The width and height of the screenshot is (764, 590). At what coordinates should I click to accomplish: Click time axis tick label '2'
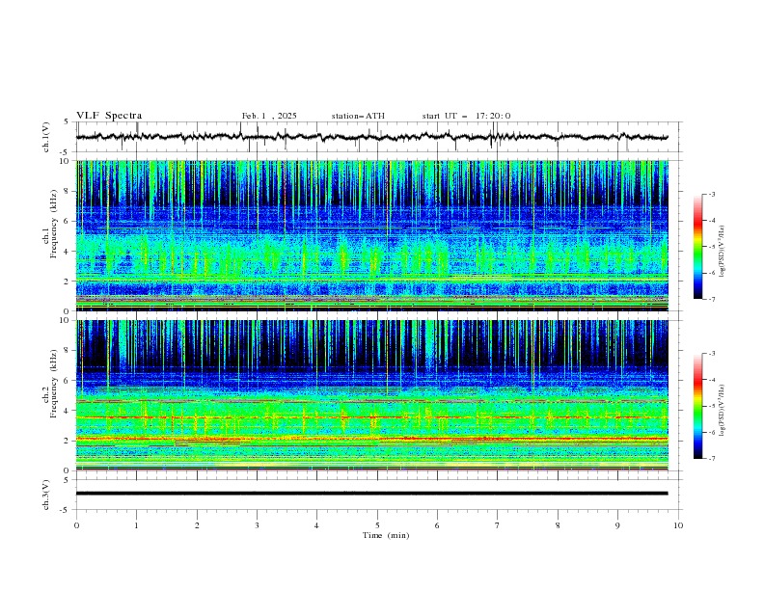(x=197, y=525)
